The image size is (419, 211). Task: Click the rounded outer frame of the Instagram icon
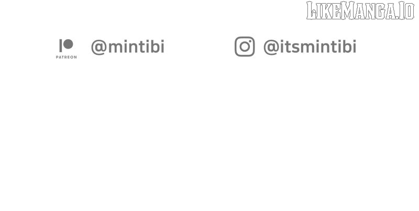236,47
